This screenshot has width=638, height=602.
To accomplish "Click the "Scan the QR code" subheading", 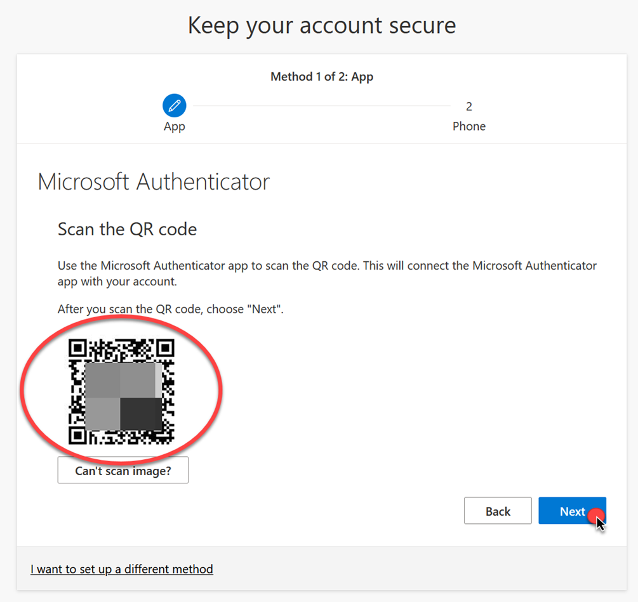I will point(127,229).
